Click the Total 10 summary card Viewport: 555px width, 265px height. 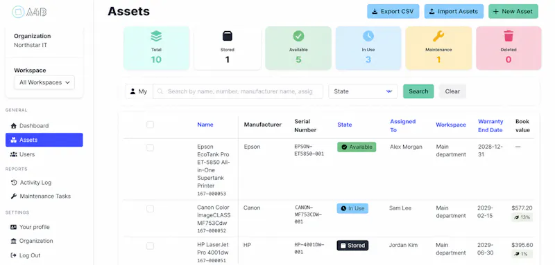[157, 48]
